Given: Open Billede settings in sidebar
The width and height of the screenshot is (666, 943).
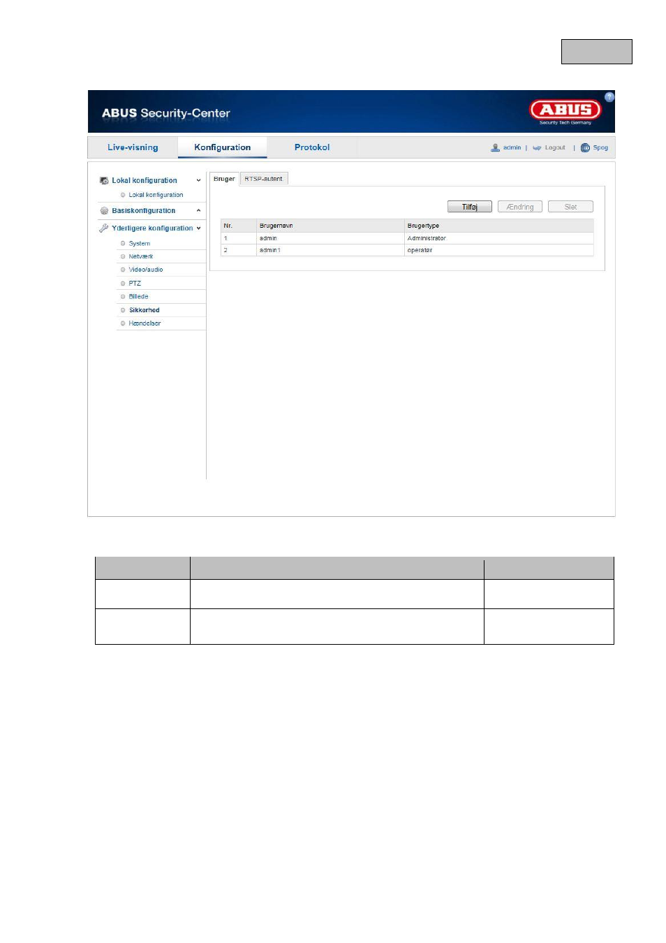Looking at the screenshot, I should [x=138, y=296].
